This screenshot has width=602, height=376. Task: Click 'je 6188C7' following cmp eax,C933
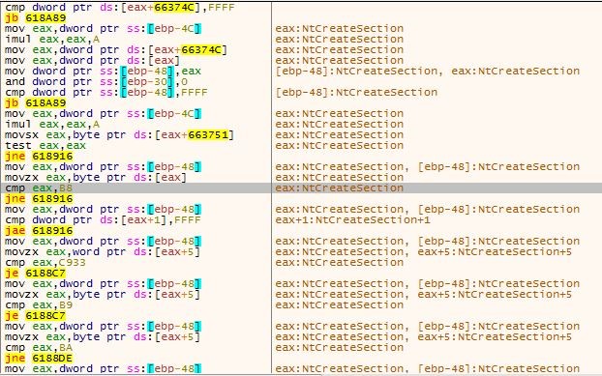(x=35, y=274)
